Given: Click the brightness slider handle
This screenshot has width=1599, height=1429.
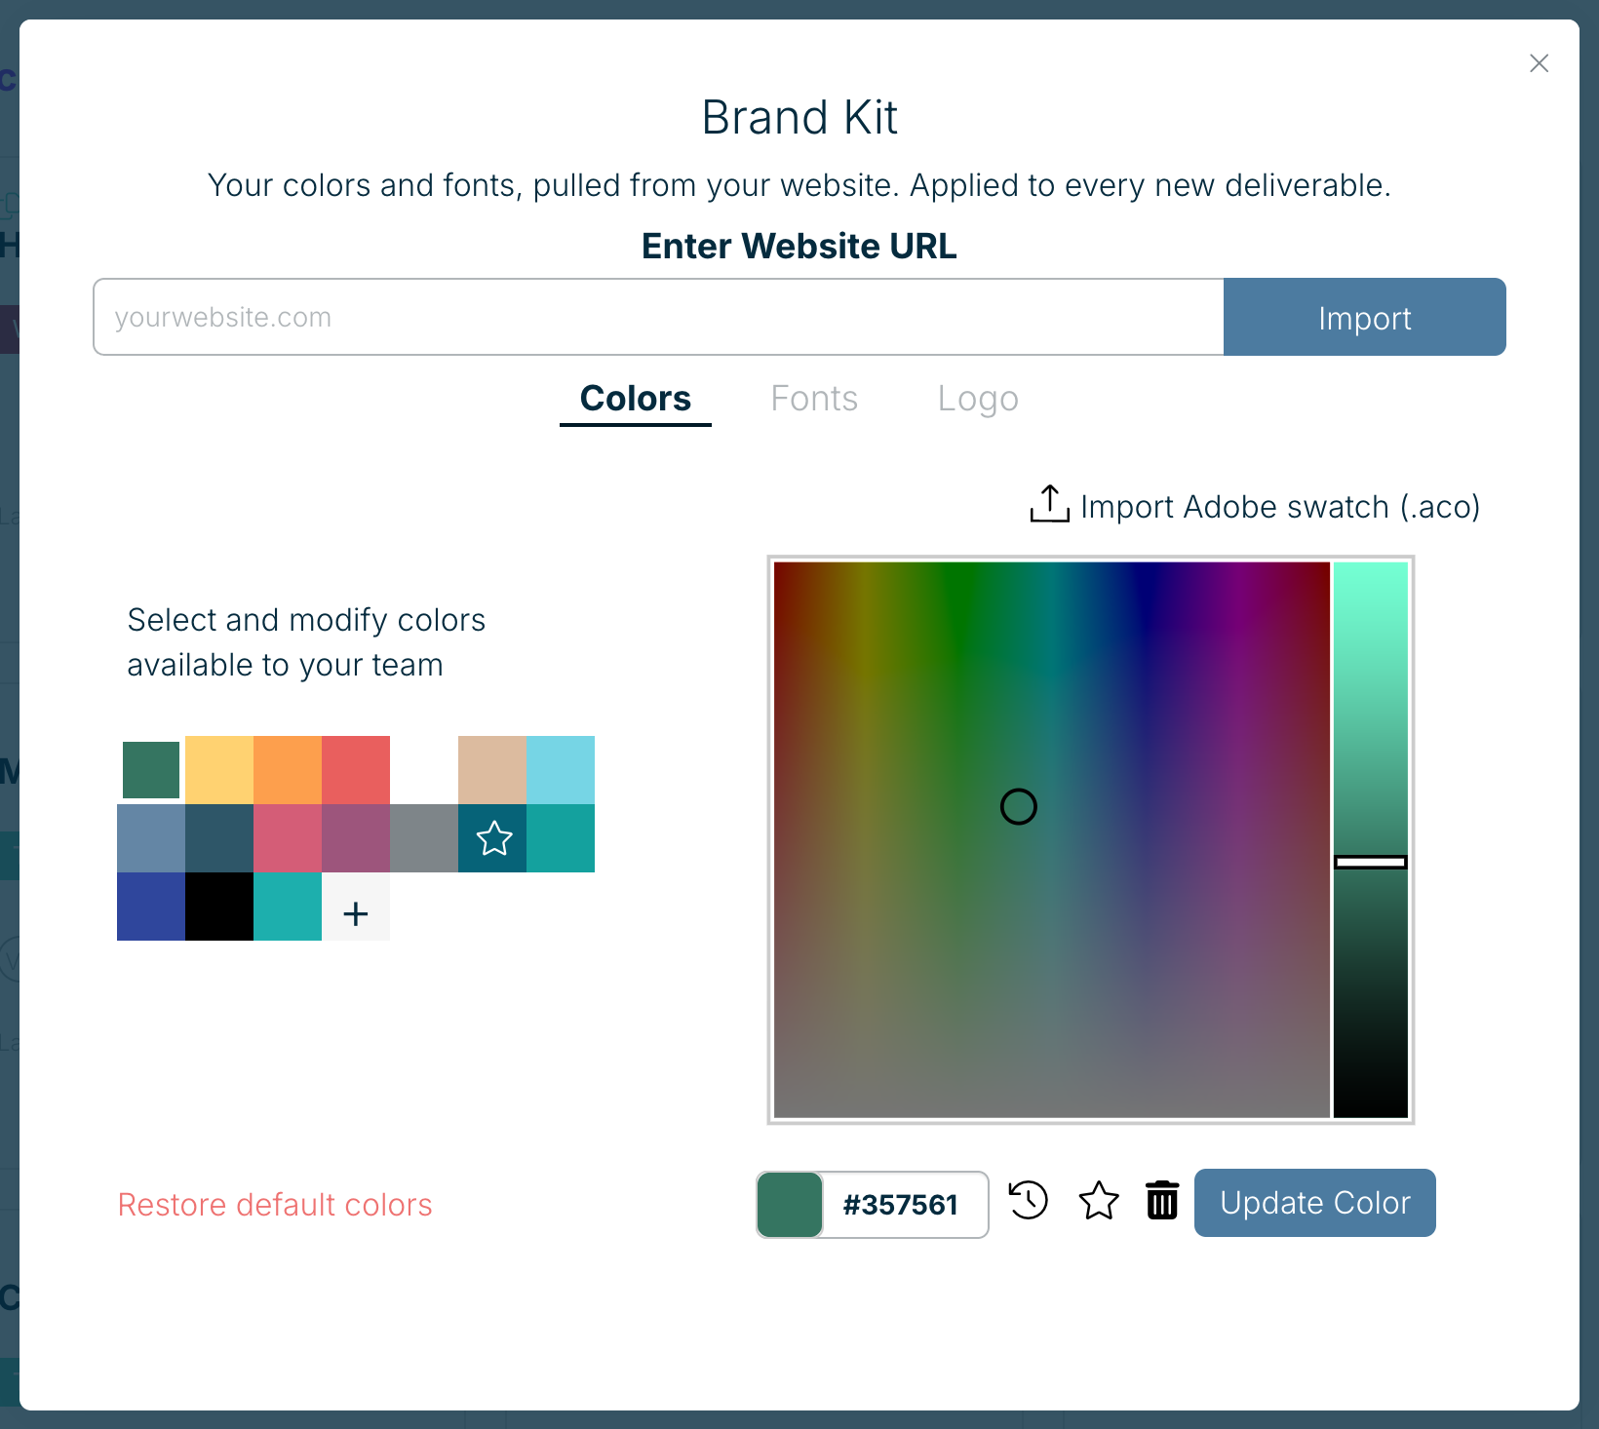Looking at the screenshot, I should point(1371,862).
